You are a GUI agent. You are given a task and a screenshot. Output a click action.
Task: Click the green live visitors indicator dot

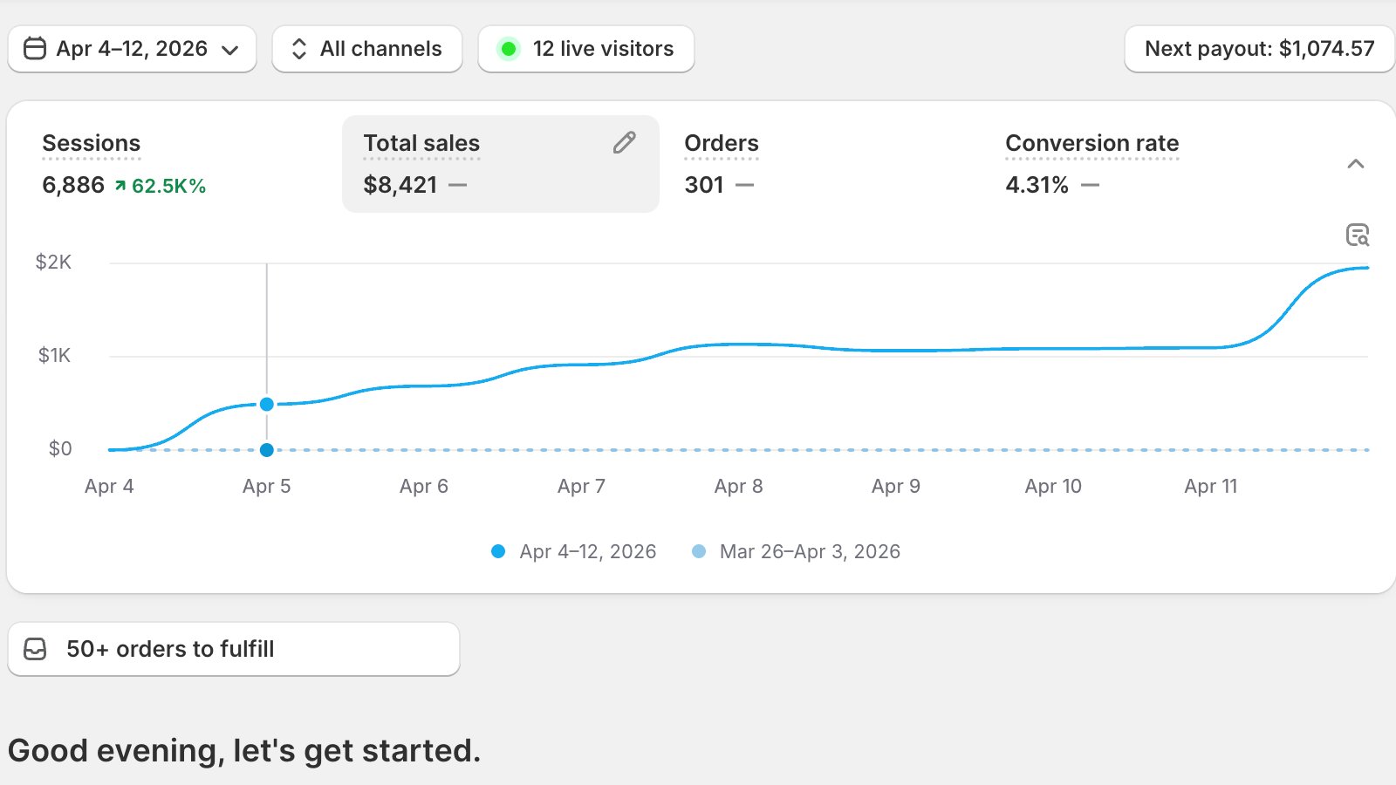coord(508,49)
